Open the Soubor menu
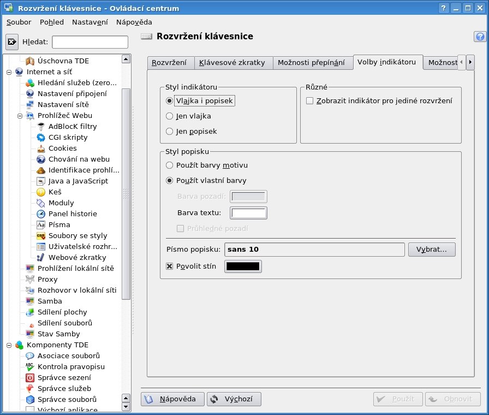489x415 pixels. point(19,22)
